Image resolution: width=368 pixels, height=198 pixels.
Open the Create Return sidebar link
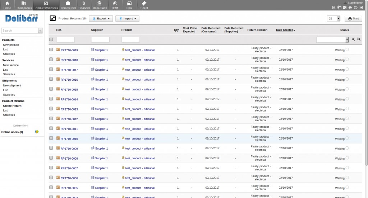[x=12, y=106]
